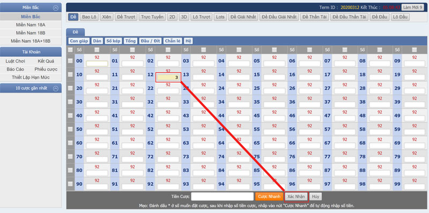Viewport: 429px width, 213px height.
Task: Open the Bao Lô bet type tab
Action: (89, 17)
